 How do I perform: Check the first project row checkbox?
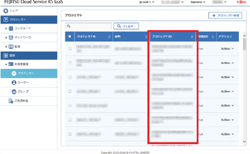[x=70, y=49]
